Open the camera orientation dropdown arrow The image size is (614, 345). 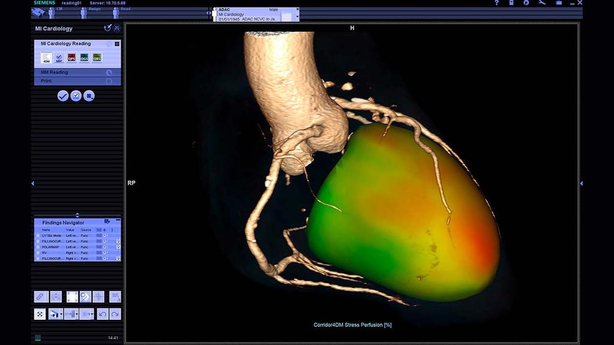[x=61, y=314]
